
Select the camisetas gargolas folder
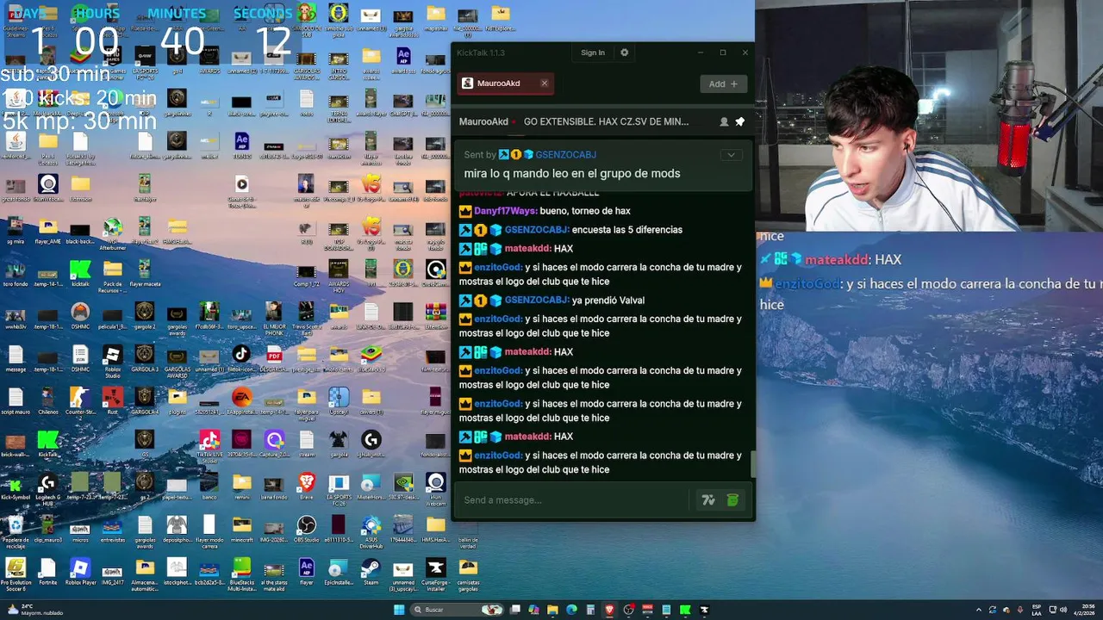coord(468,574)
